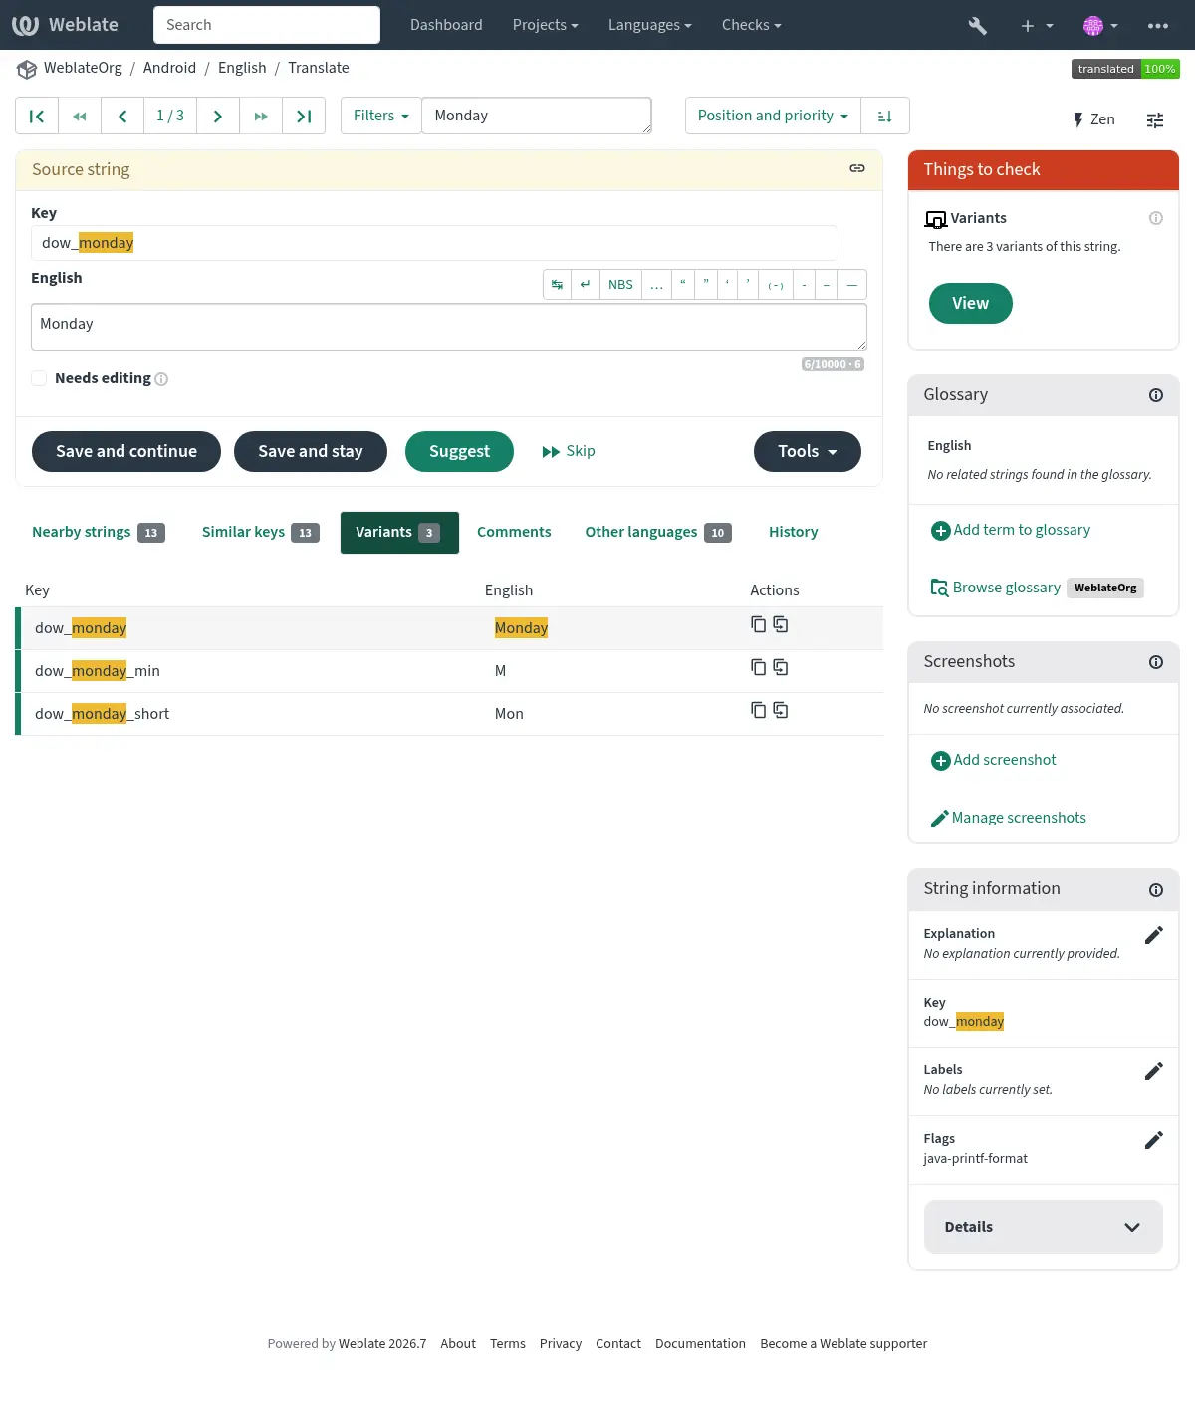
Task: Focus the top Search field
Action: tap(267, 25)
